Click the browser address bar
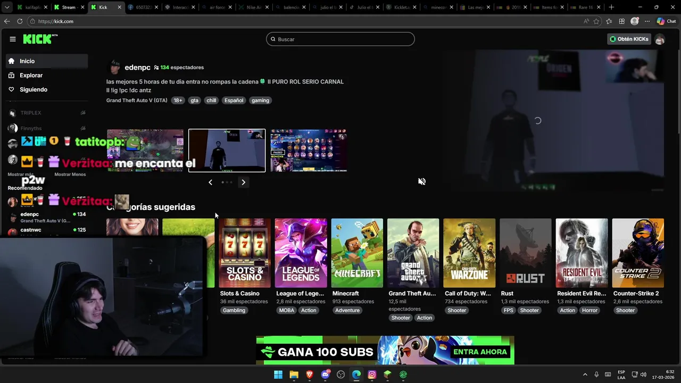Image resolution: width=681 pixels, height=383 pixels. pos(303,21)
